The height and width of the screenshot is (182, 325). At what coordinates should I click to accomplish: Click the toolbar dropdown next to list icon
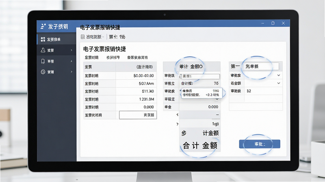(95, 37)
